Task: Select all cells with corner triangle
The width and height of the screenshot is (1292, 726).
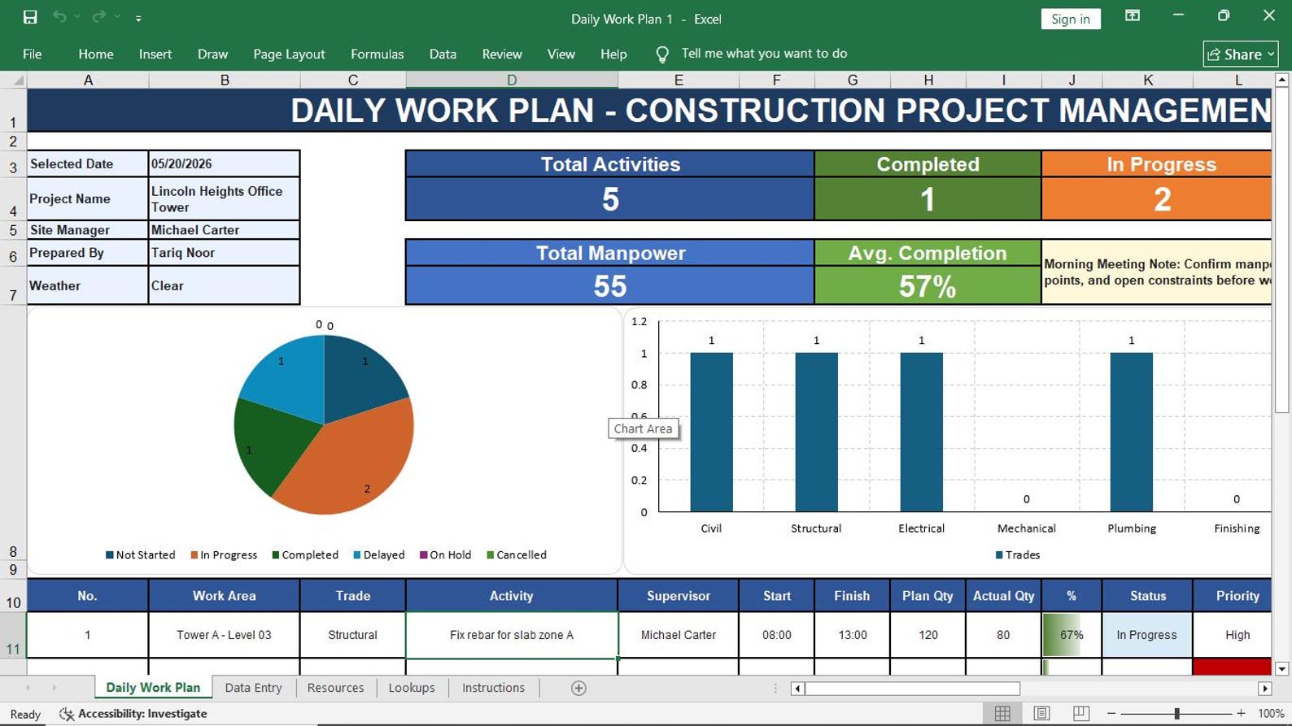Action: pyautogui.click(x=14, y=80)
